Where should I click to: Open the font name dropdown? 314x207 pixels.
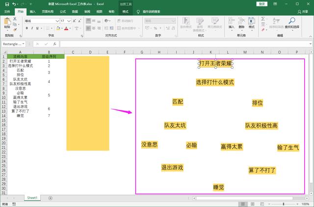point(57,21)
